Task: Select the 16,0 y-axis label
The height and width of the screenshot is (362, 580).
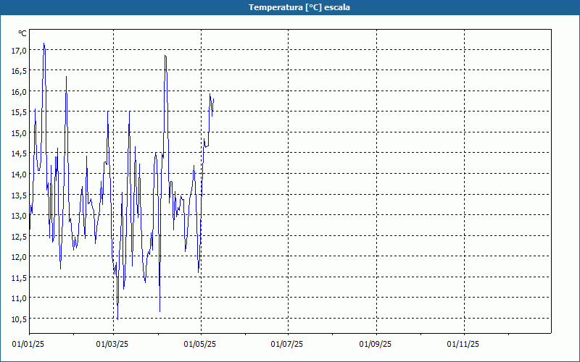Action: (19, 92)
